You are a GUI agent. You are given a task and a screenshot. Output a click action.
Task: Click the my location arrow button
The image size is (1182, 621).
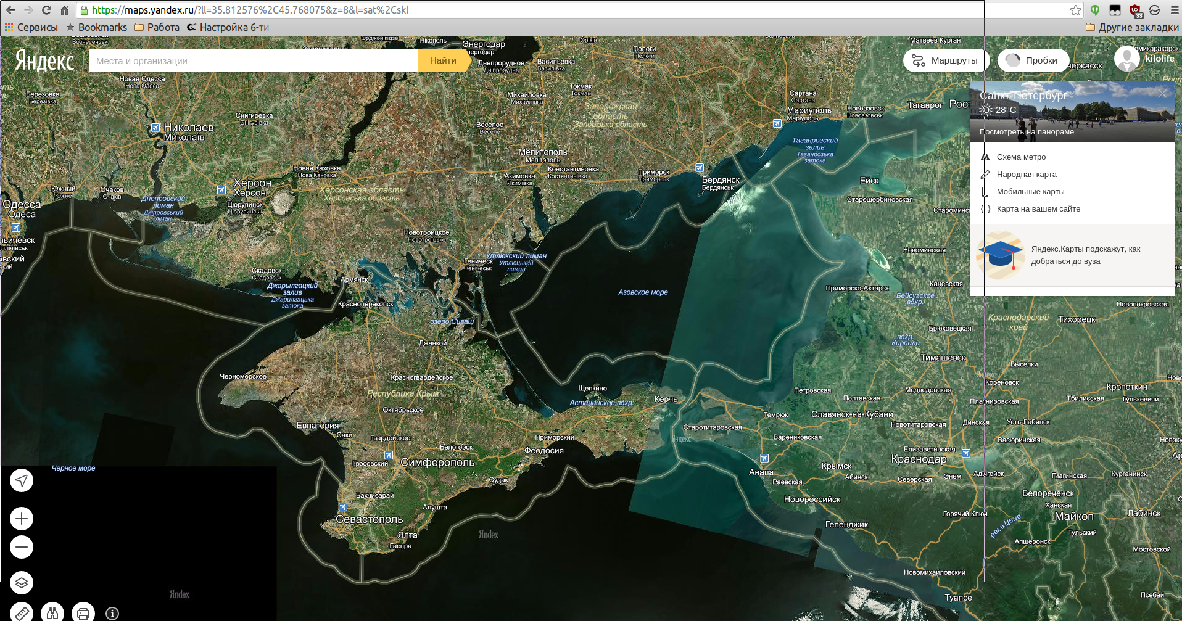coord(22,480)
